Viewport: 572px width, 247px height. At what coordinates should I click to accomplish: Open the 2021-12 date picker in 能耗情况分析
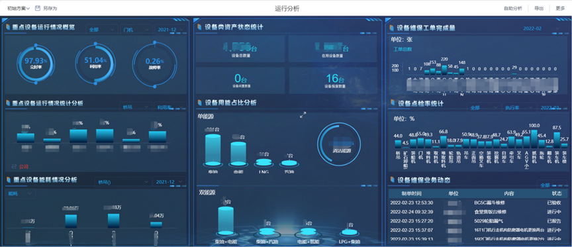point(169,181)
